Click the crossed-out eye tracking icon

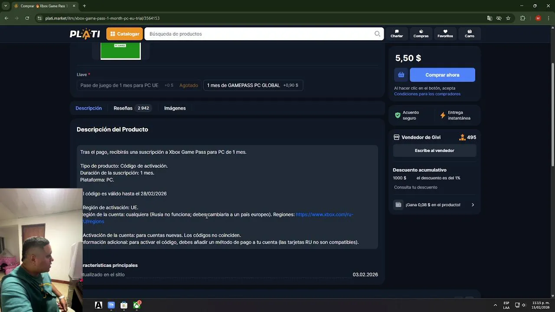click(x=499, y=18)
